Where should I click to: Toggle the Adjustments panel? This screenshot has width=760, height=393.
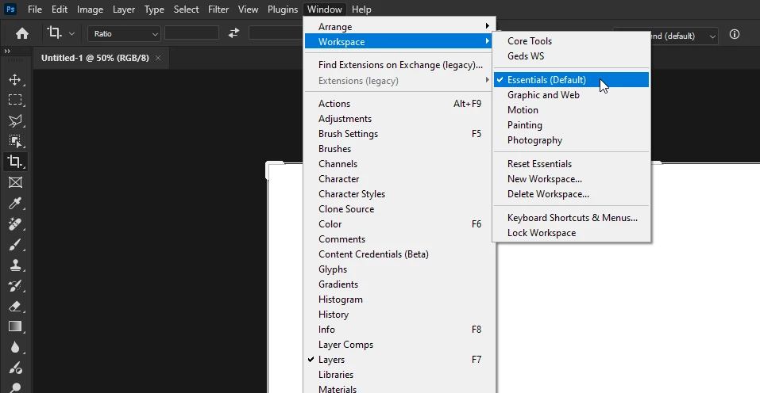tap(400, 118)
